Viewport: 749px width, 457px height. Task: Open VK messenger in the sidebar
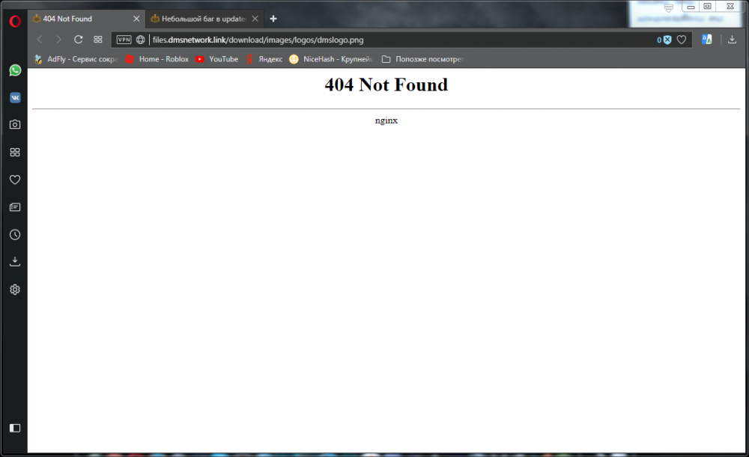click(x=14, y=98)
